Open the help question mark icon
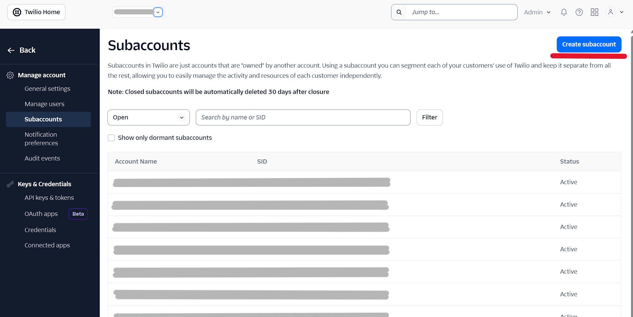 click(579, 12)
